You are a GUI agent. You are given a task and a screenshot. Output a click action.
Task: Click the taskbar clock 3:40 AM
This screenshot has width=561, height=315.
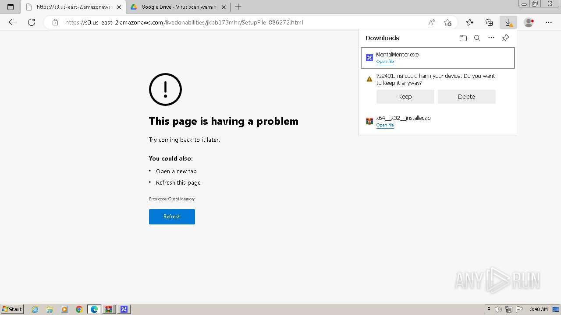pos(539,309)
